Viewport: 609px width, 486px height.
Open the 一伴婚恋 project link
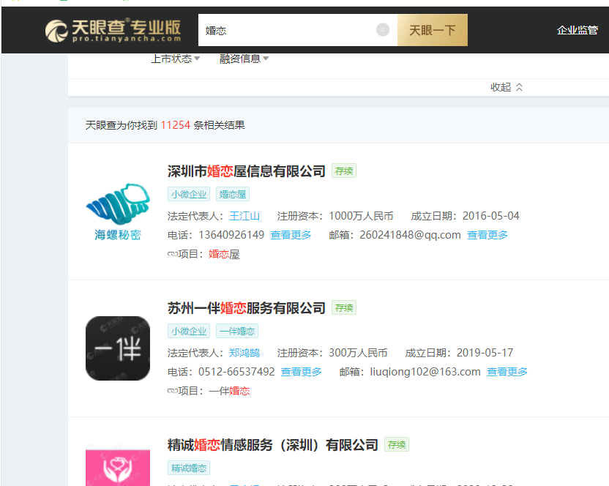click(x=229, y=391)
